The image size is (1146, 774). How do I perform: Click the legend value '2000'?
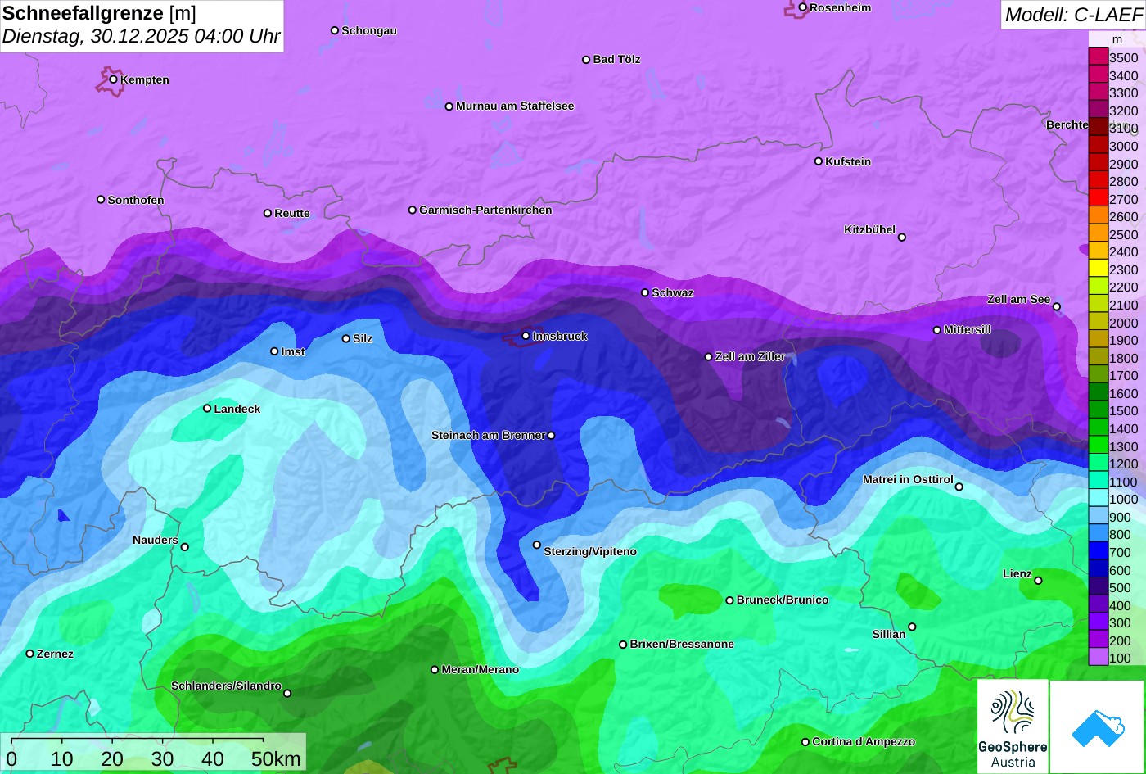point(1124,323)
